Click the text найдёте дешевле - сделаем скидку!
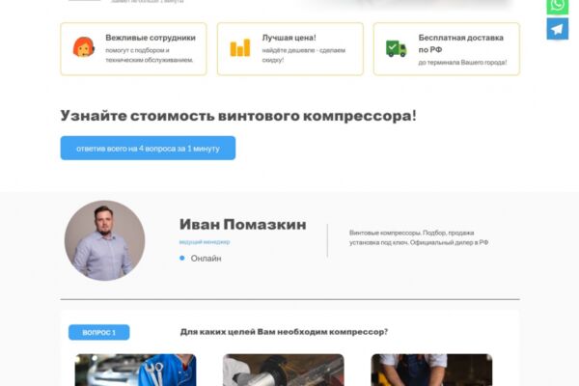 click(x=304, y=55)
